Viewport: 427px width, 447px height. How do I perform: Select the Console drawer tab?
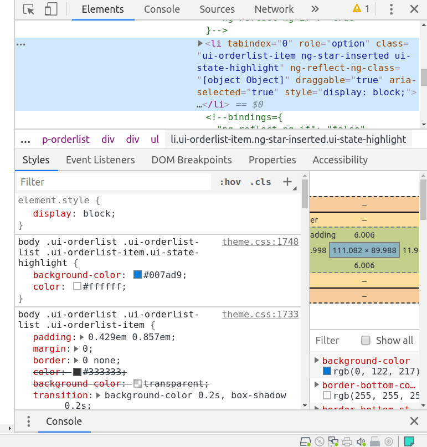coord(64,422)
